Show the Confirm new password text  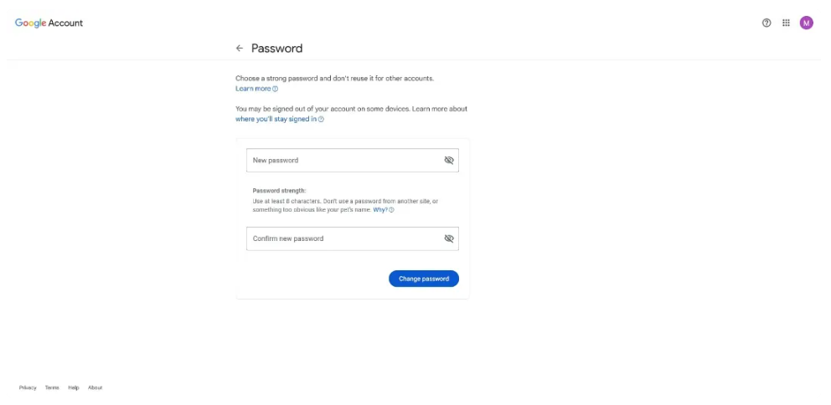[449, 238]
